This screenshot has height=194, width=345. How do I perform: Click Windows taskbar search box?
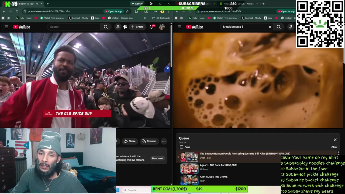pos(136,190)
